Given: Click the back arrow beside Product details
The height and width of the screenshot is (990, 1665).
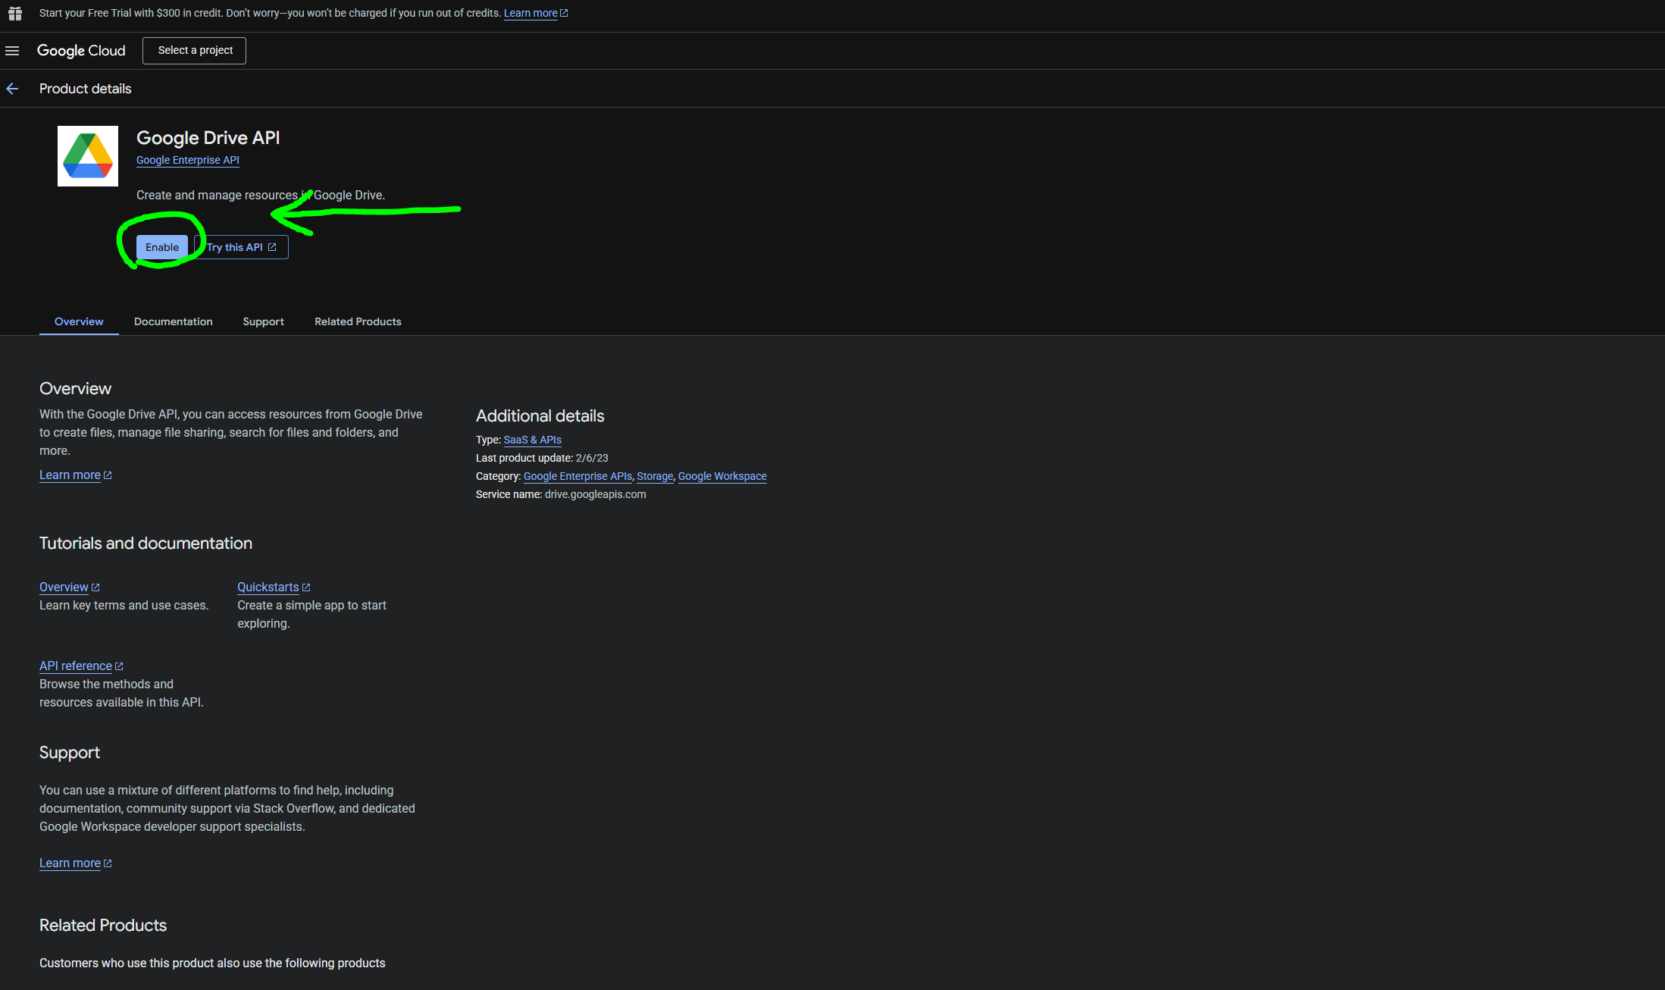Looking at the screenshot, I should click(12, 89).
